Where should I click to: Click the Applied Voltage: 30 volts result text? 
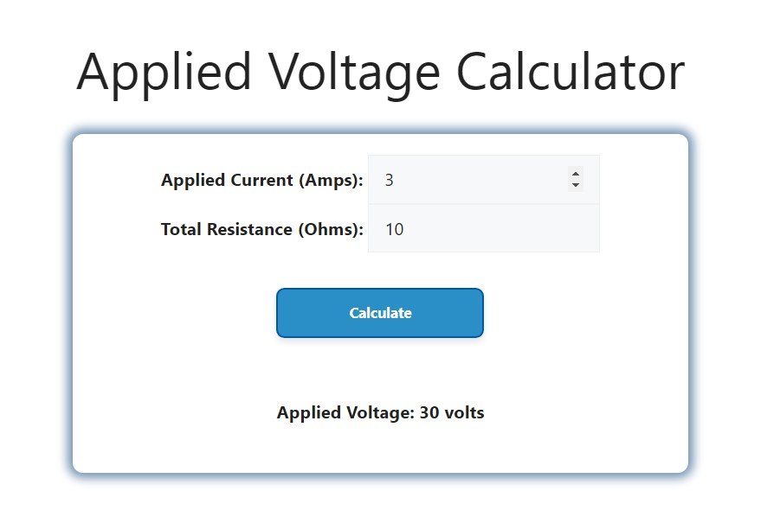[379, 413]
